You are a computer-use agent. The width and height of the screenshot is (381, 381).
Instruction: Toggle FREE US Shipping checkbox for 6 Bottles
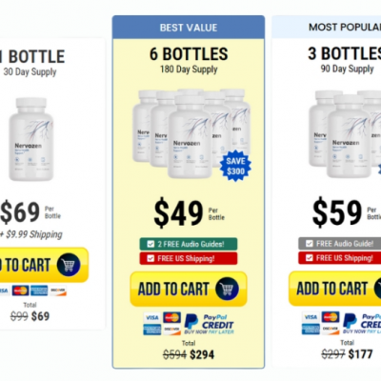150,258
